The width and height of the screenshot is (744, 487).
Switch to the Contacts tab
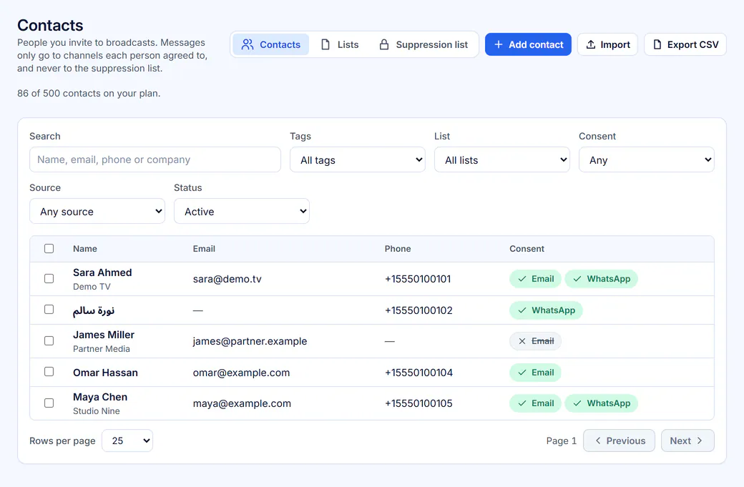tap(271, 44)
